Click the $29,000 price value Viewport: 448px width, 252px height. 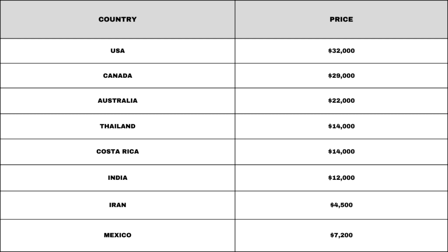coord(341,76)
